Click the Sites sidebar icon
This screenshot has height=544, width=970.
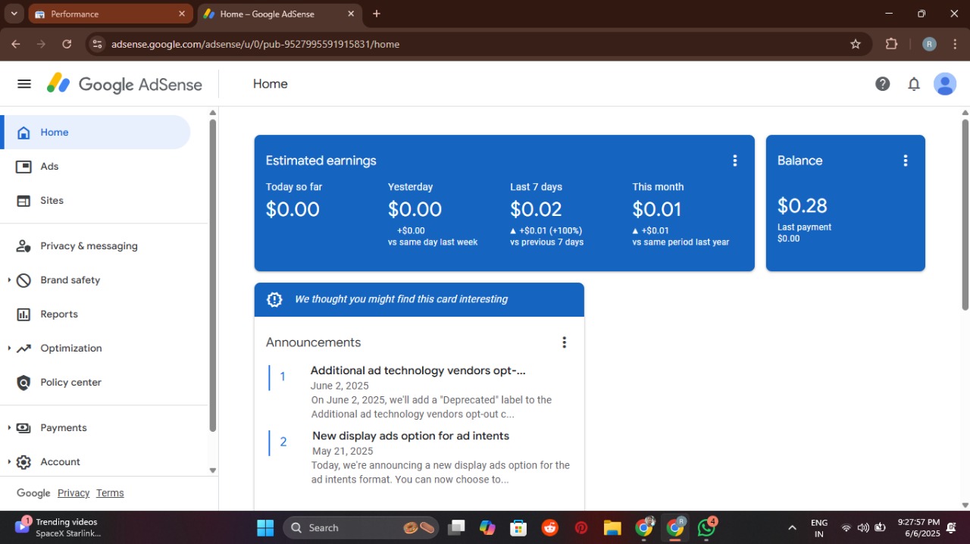[x=23, y=201]
